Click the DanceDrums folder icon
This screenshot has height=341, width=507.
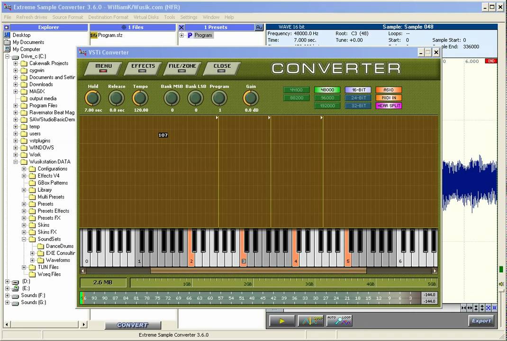pos(40,246)
